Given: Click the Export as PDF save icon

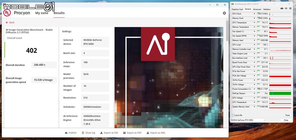Looking at the screenshot, I should [x=124, y=133].
